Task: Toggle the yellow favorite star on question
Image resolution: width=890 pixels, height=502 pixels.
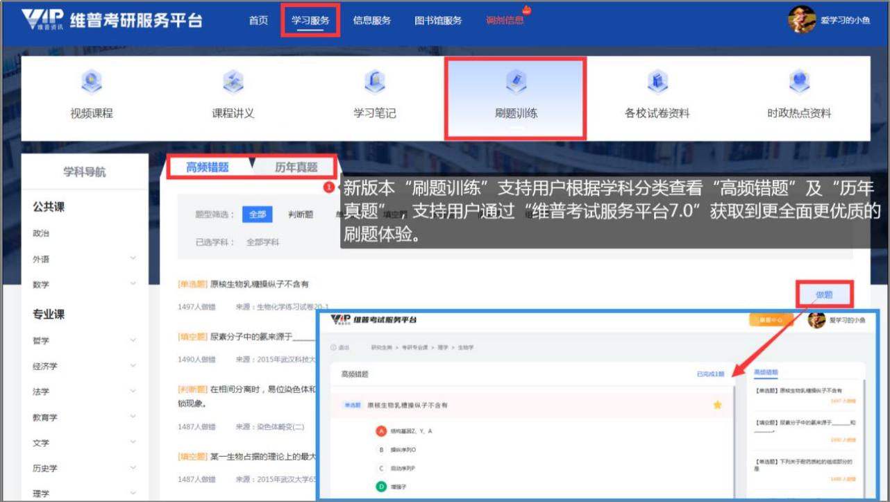Action: 718,405
